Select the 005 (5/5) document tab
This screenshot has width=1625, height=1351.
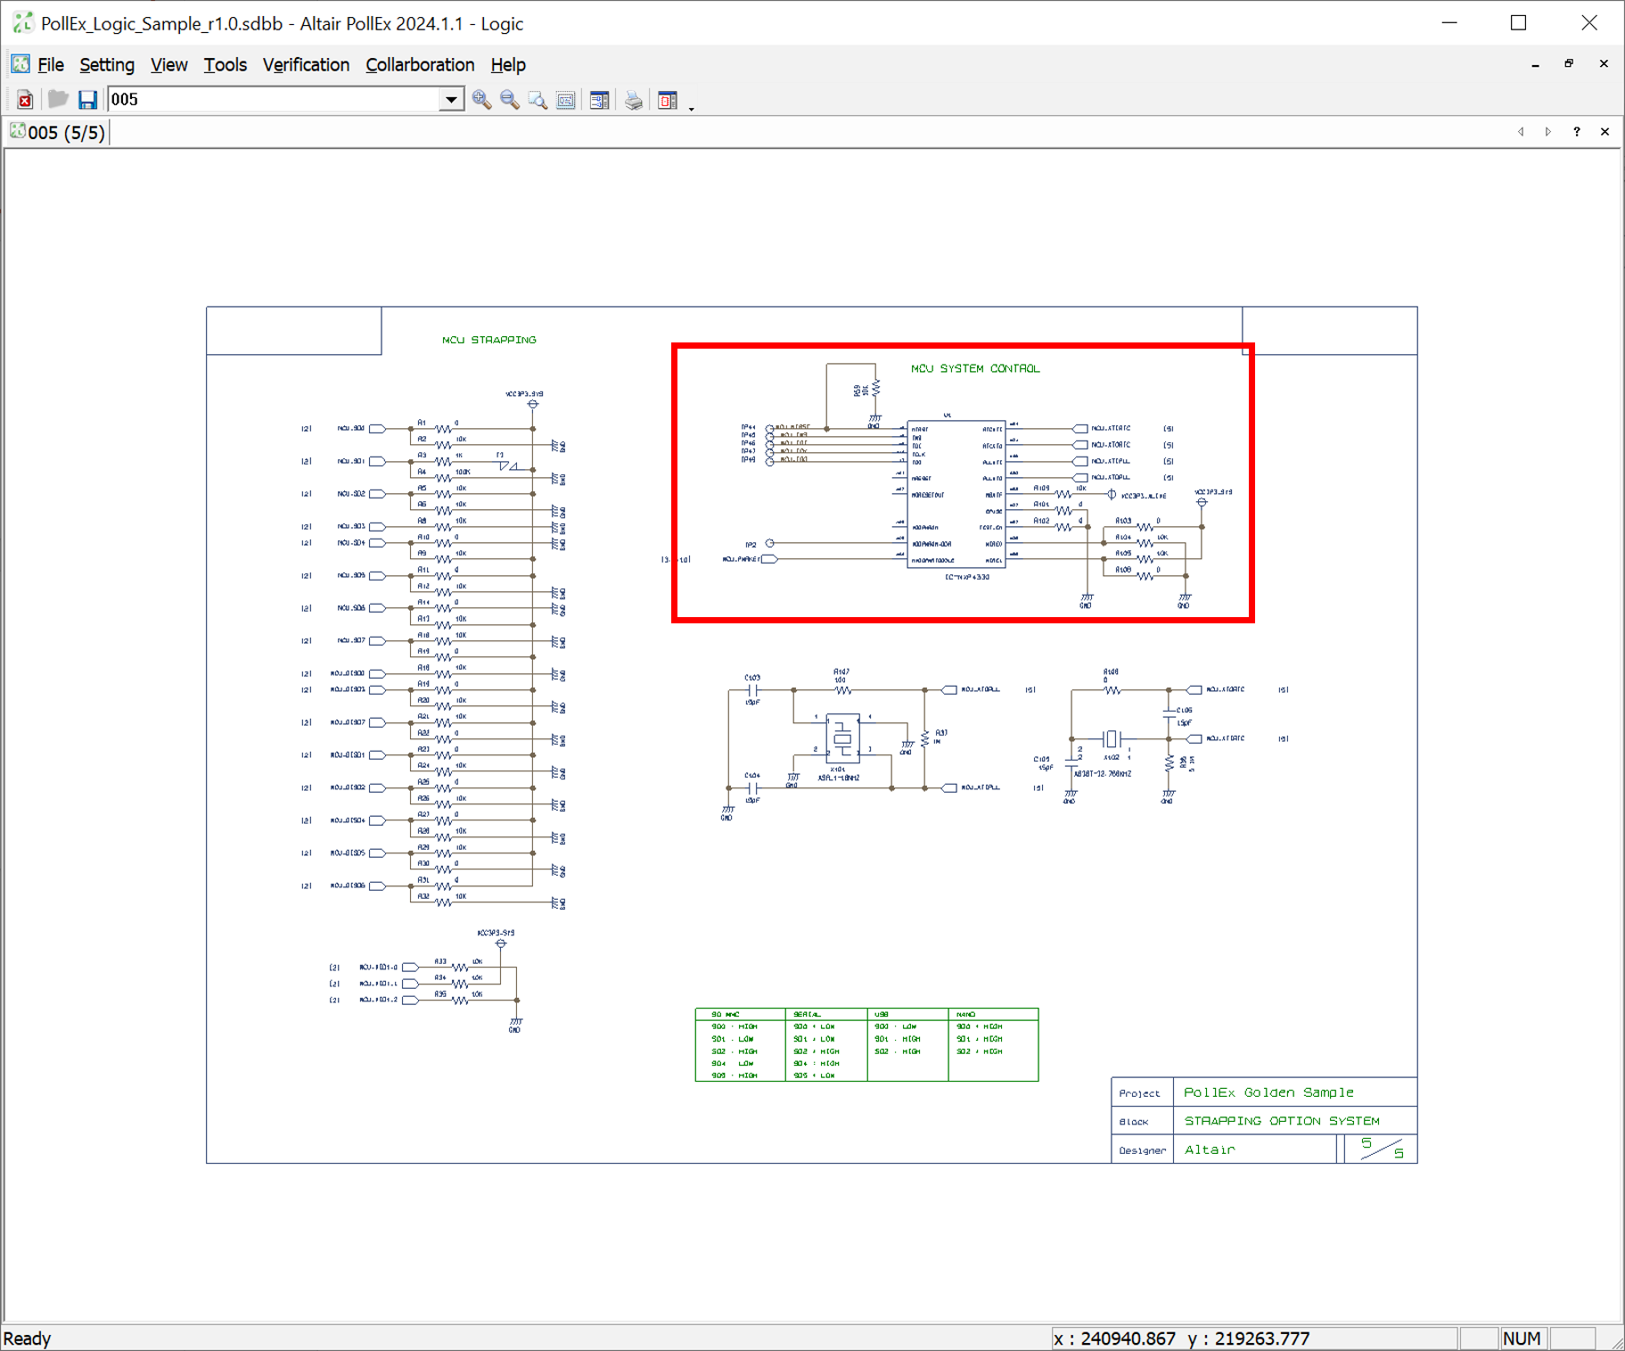pos(59,133)
